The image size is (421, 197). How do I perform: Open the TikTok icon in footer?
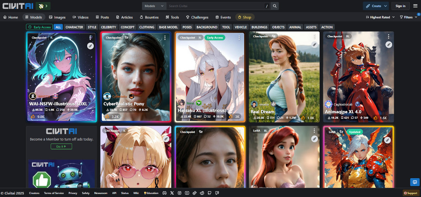click(x=195, y=193)
